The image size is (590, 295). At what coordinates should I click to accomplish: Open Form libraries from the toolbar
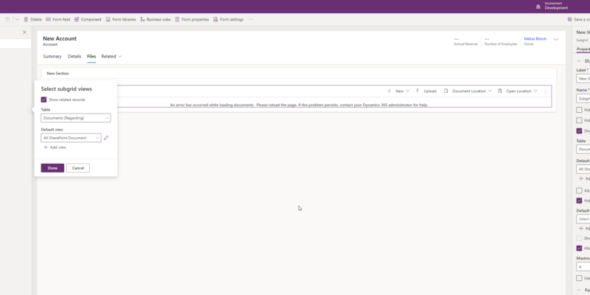pyautogui.click(x=121, y=19)
